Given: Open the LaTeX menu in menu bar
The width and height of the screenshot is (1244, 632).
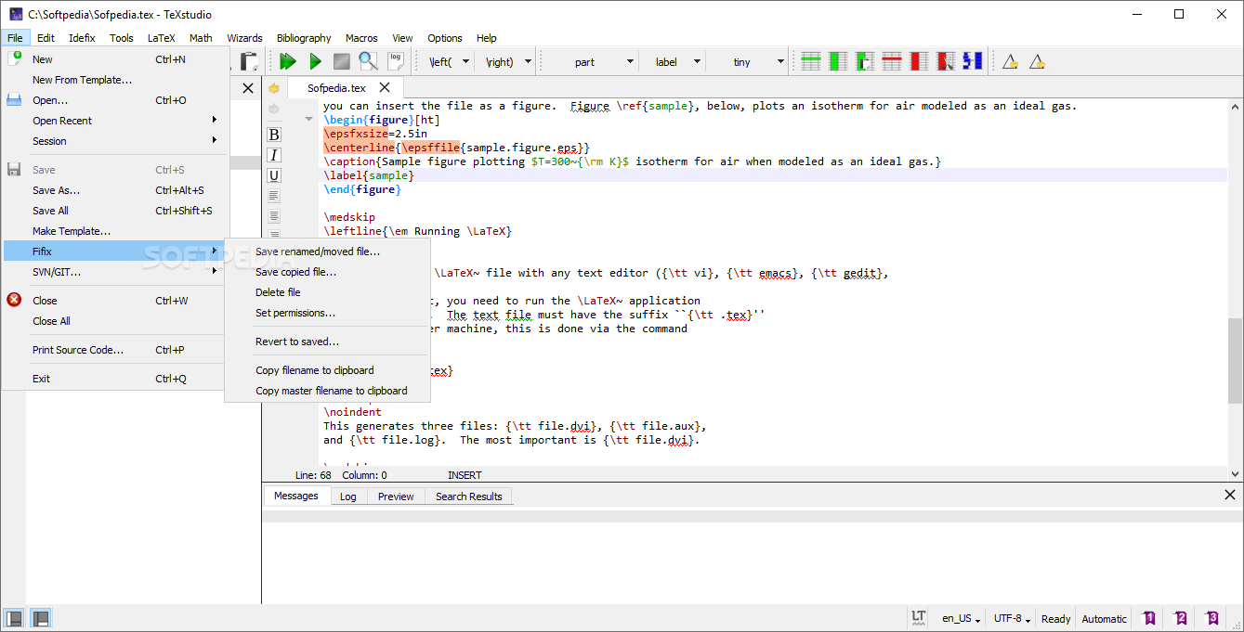Looking at the screenshot, I should 161,38.
